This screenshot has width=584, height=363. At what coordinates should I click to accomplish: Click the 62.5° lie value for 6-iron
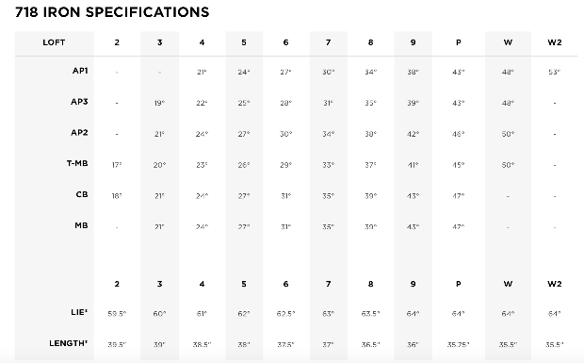click(285, 314)
